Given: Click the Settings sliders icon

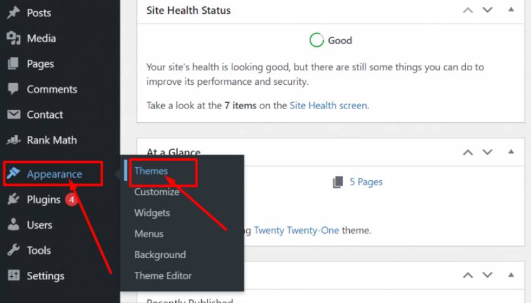Looking at the screenshot, I should 13,276.
